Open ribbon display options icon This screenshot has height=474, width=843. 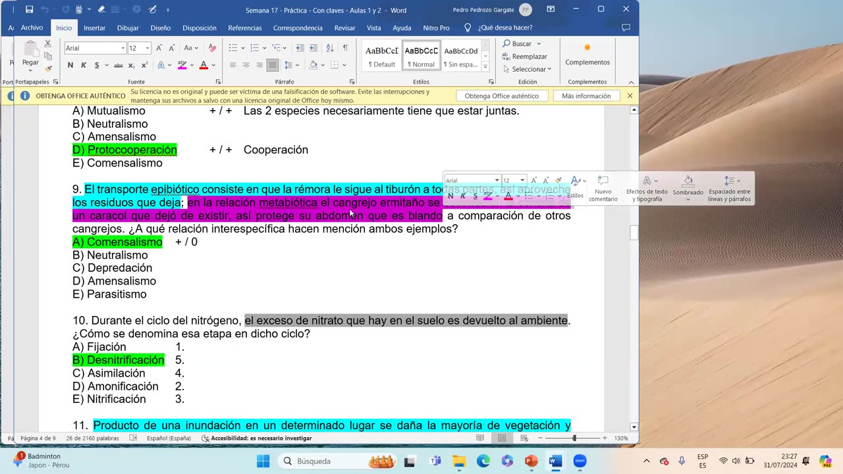[x=551, y=10]
